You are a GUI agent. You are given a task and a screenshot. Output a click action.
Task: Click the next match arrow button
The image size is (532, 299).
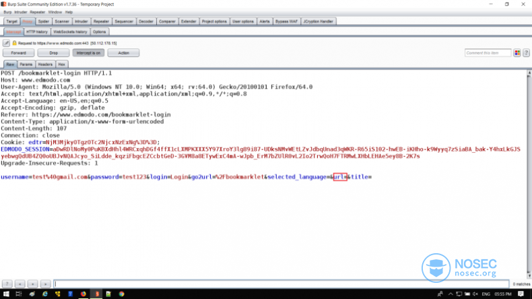46,284
